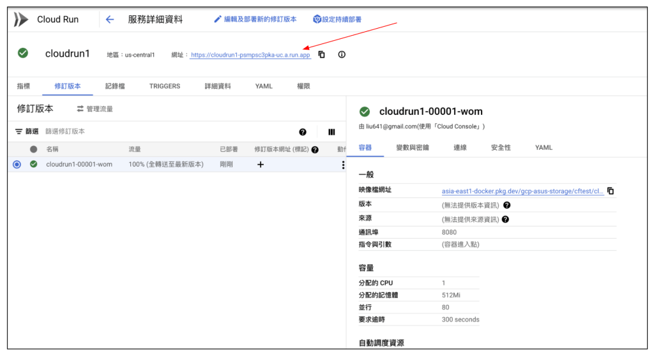This screenshot has height=356, width=654.
Task: Click help icon next to 版本 info
Action: [x=506, y=205]
